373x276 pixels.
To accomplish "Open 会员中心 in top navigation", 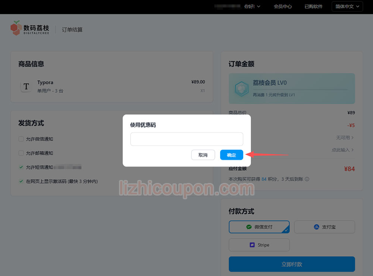I will click(x=283, y=6).
